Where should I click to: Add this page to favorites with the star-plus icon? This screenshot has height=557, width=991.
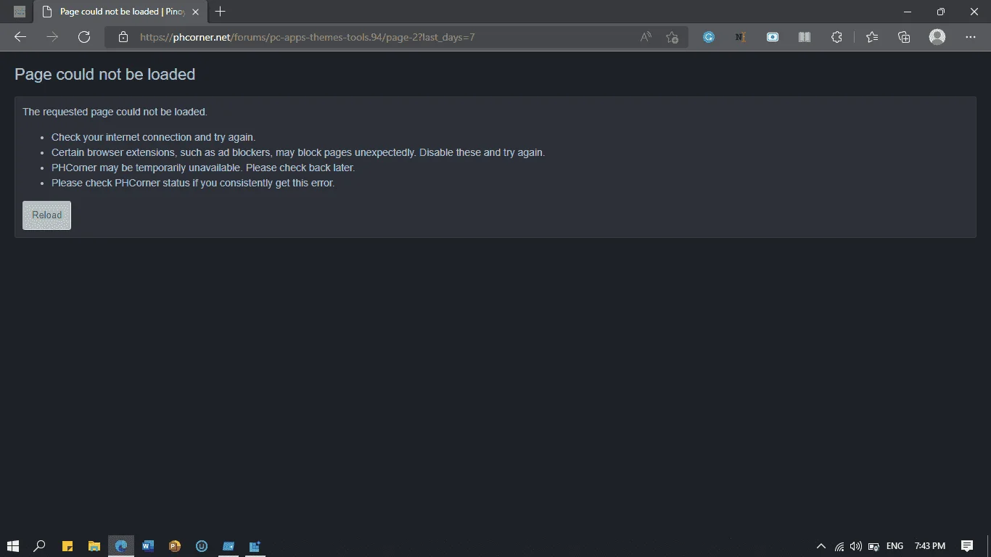pos(673,37)
